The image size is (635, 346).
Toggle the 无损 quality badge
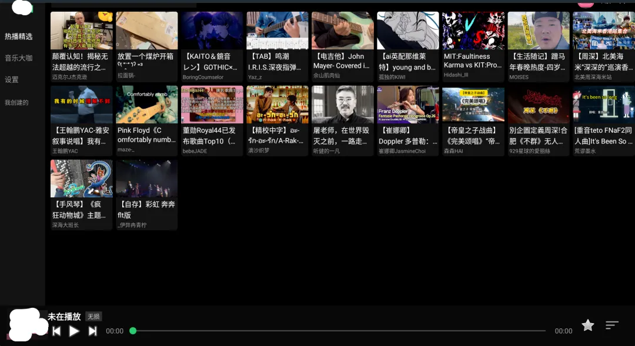point(93,317)
